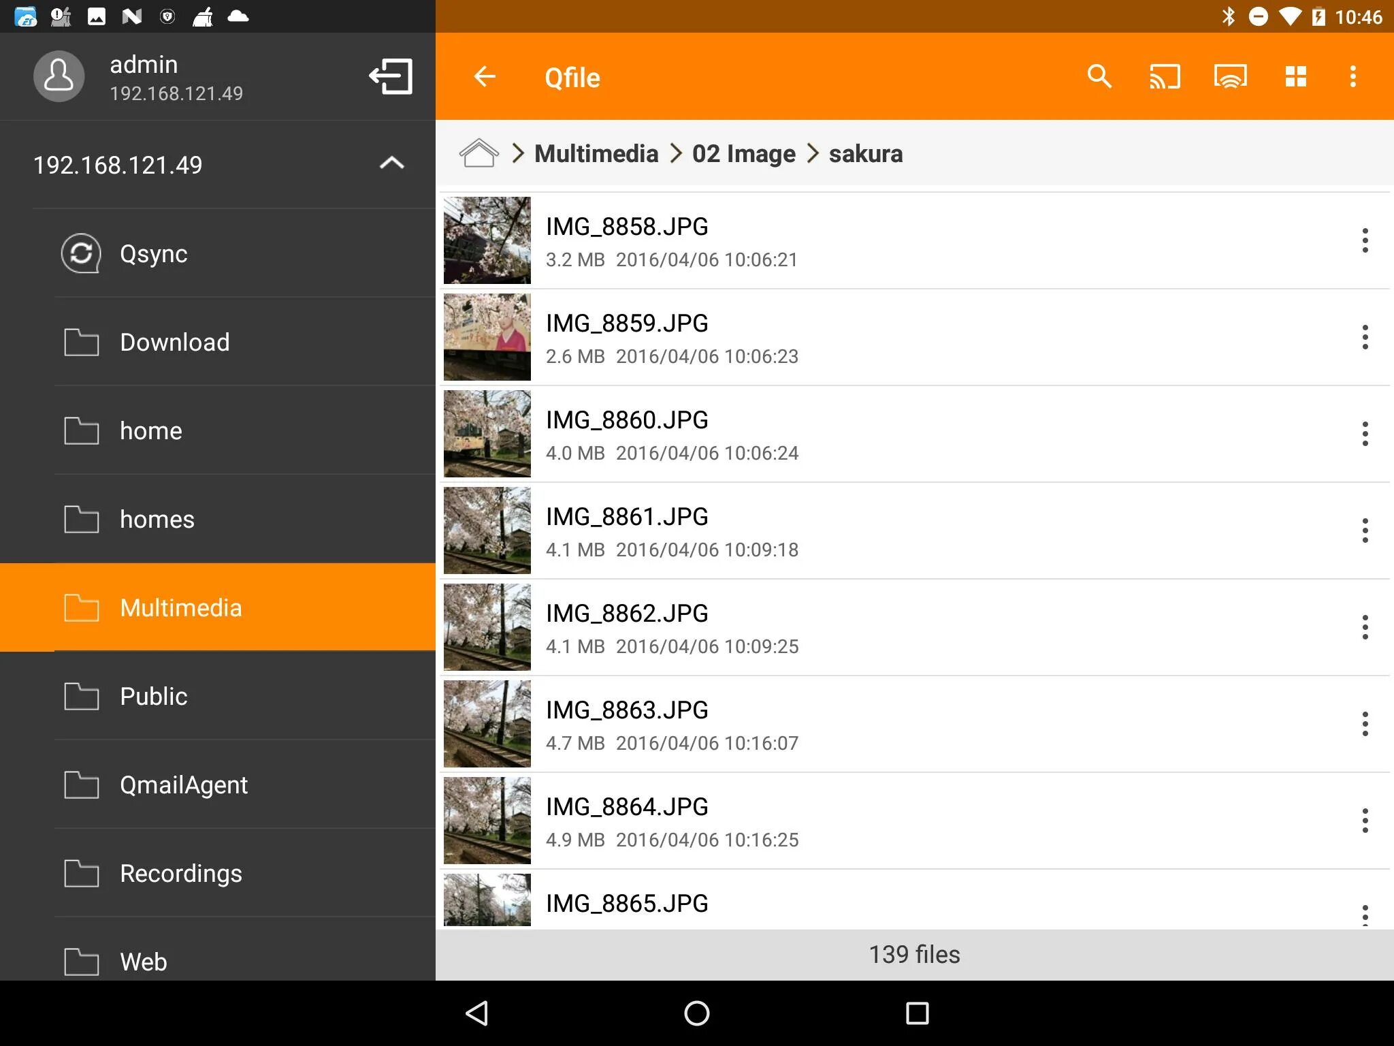Click the logout icon next to admin
The height and width of the screenshot is (1046, 1394).
(x=391, y=76)
